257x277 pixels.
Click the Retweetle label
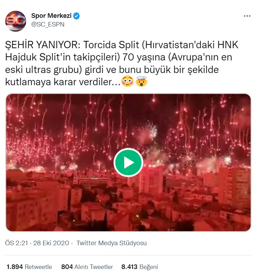point(38,267)
